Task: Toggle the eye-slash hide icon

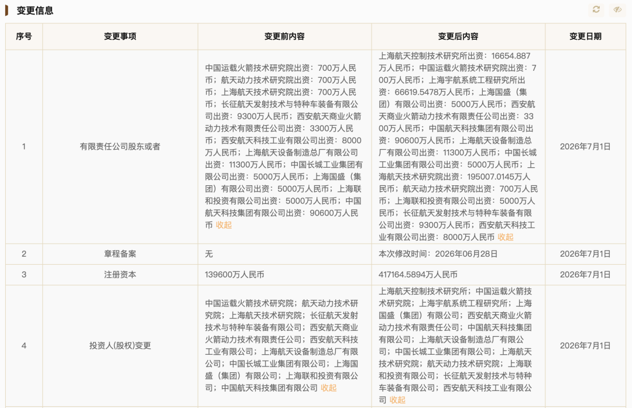Action: (x=617, y=9)
